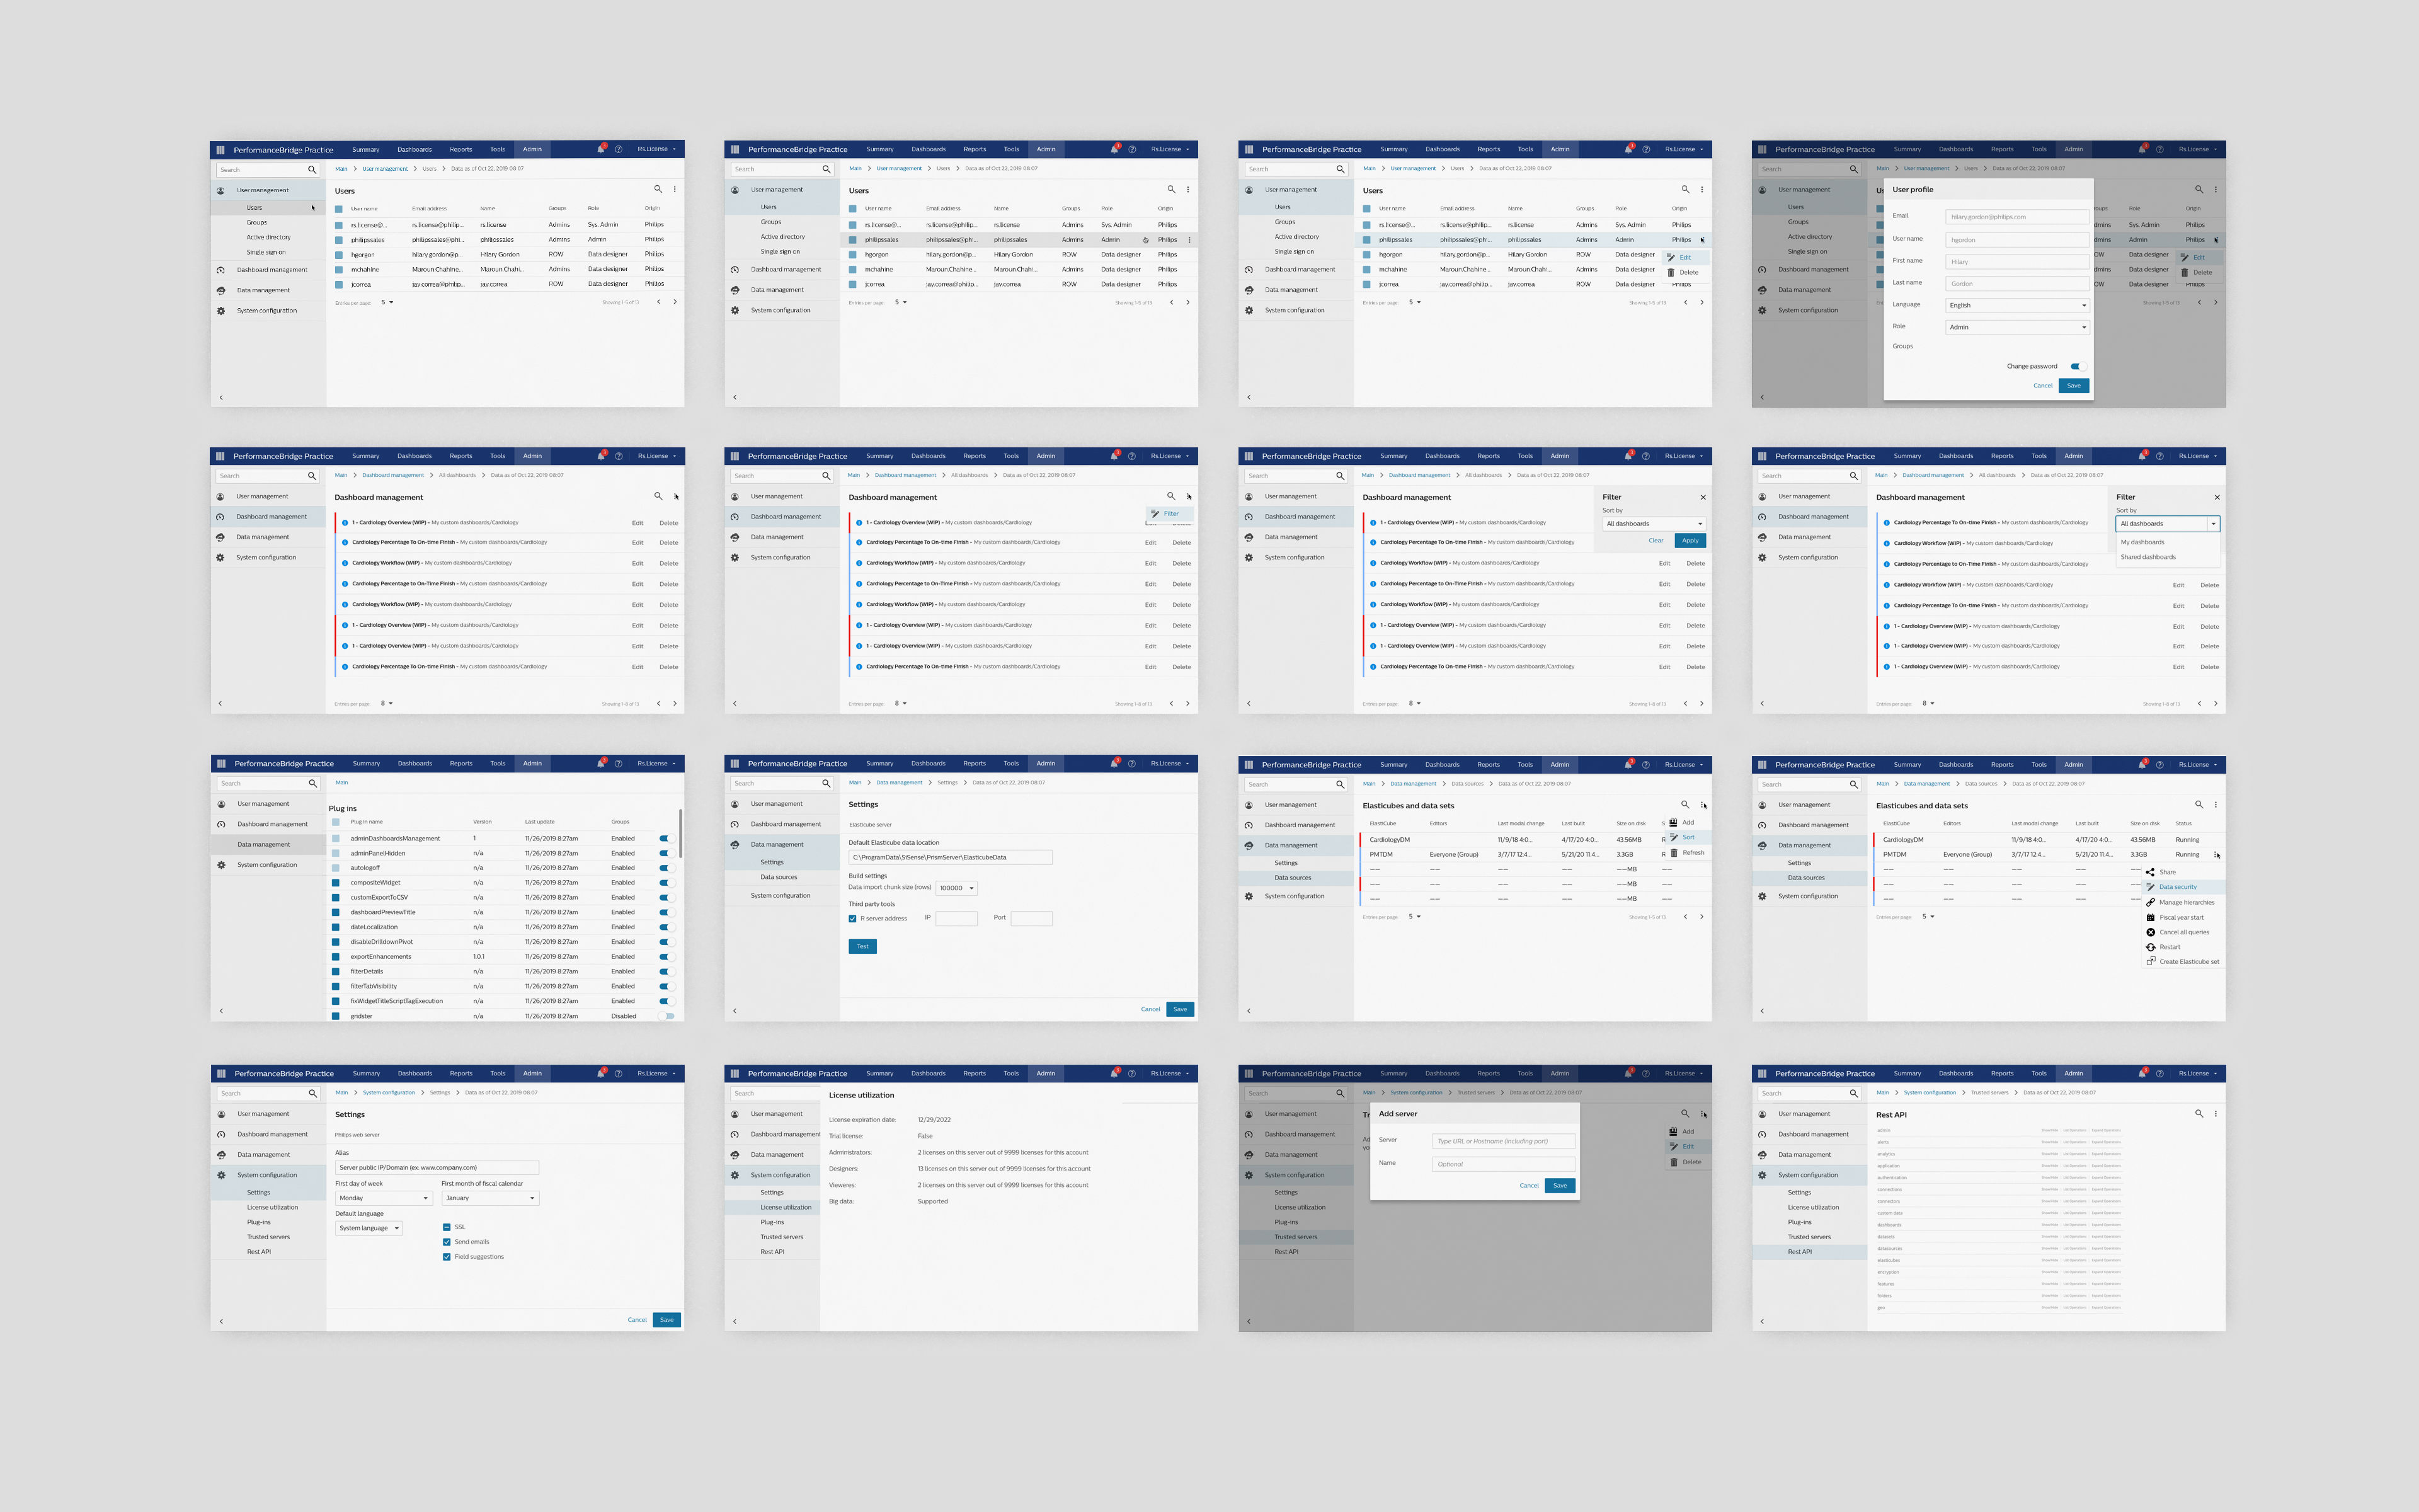Click the Share icon in Elasticube menu
The width and height of the screenshot is (2419, 1512).
[x=2150, y=872]
